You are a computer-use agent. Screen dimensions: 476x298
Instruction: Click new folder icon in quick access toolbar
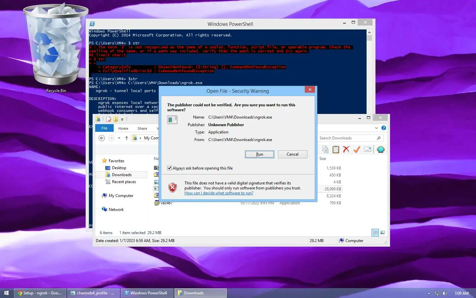116,119
